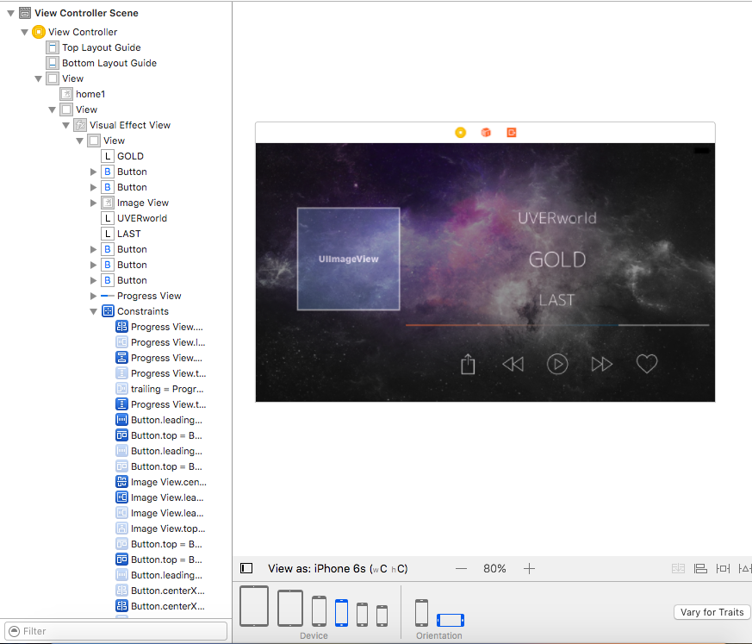This screenshot has width=752, height=644.
Task: Select Bottom Layout Guide in the outline
Action: 109,63
